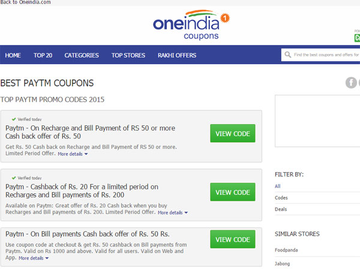View code for Rs. 20 cashback offer
Viewport: 360px width, 270px height.
(232, 192)
